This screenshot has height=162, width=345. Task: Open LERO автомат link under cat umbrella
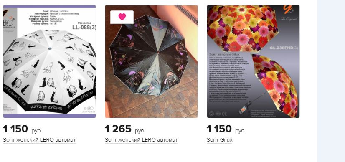[39, 140]
